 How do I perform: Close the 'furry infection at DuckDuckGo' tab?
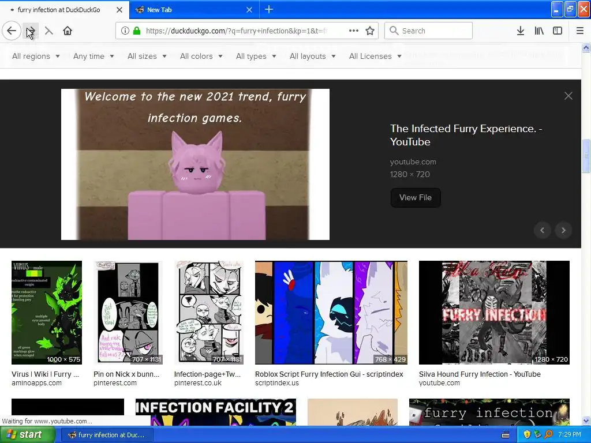(x=119, y=10)
